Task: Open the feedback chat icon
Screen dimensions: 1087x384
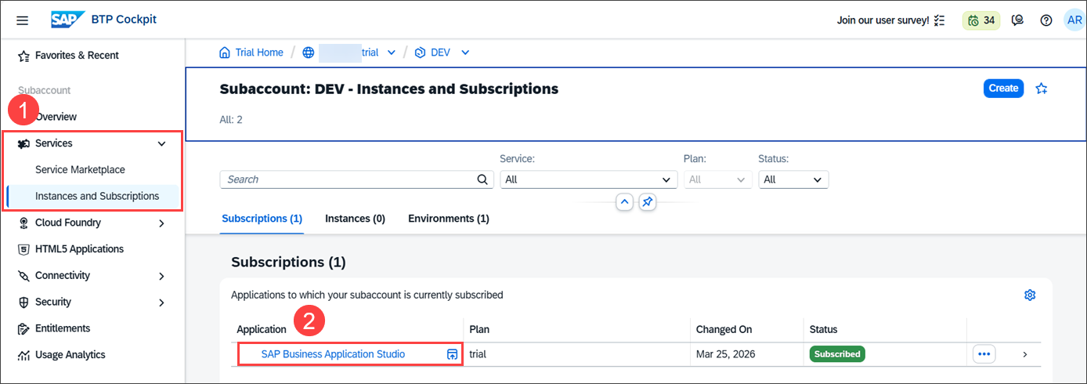Action: click(x=1018, y=20)
